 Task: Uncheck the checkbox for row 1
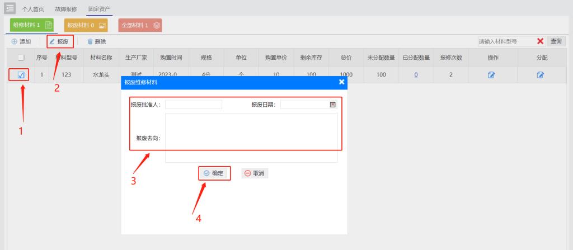coord(21,75)
